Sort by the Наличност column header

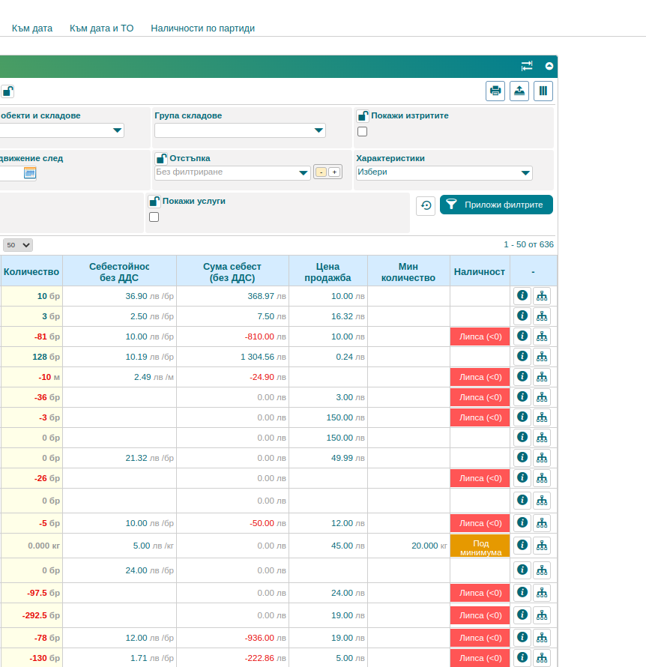click(480, 272)
